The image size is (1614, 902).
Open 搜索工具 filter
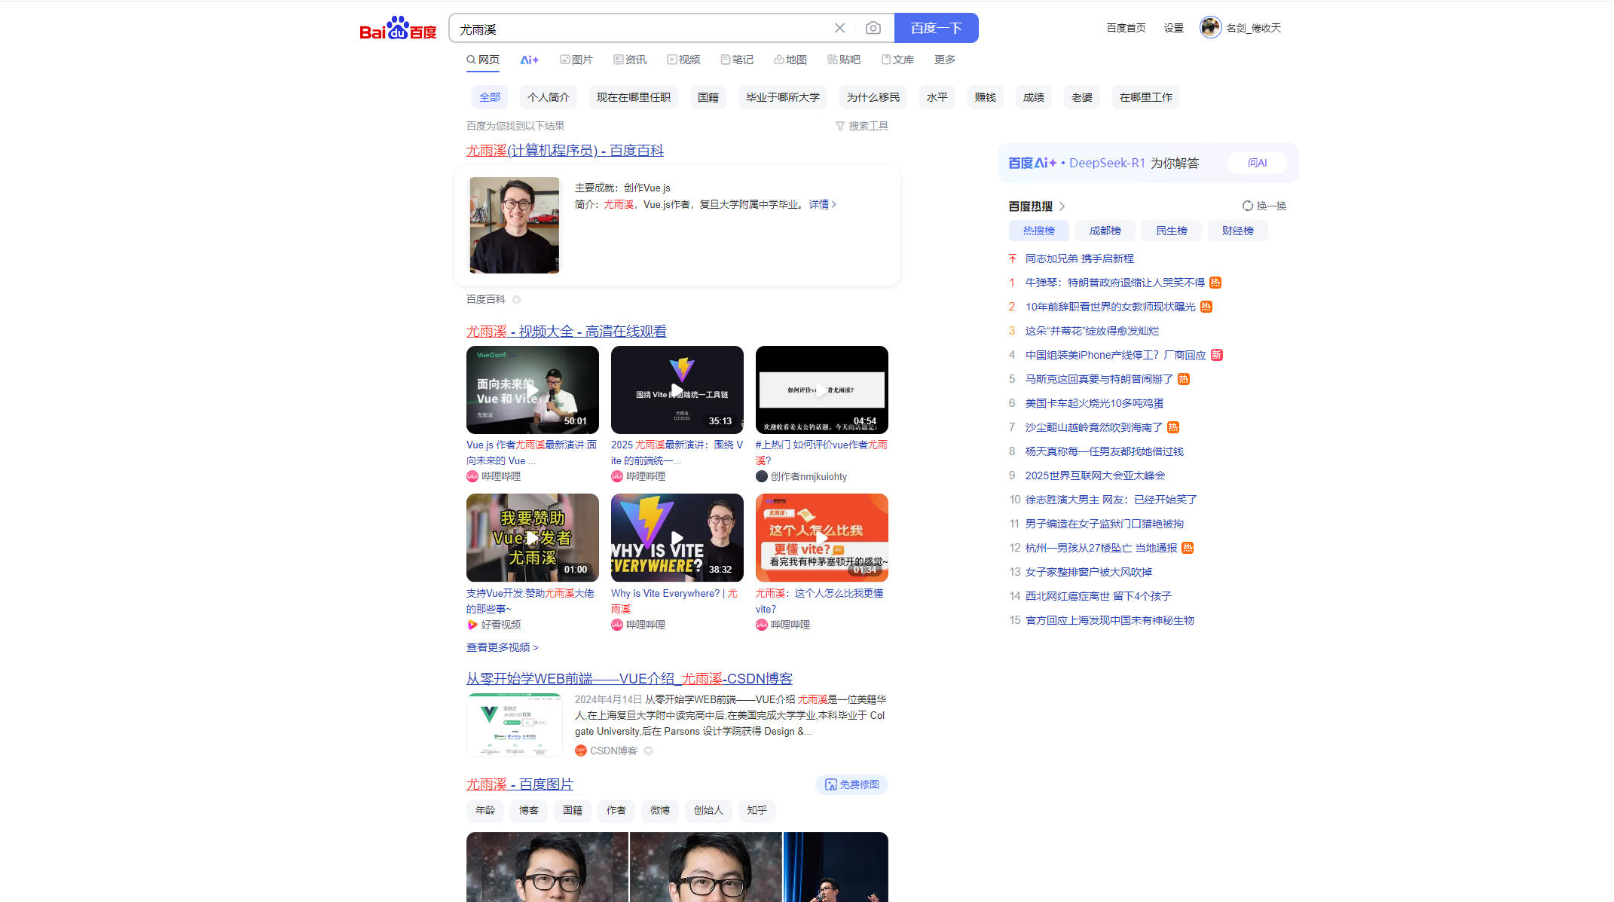(x=862, y=126)
